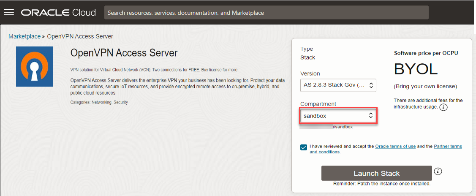476x196 pixels.
Task: Click the compartment path ending in /sandbox
Action: pos(343,127)
